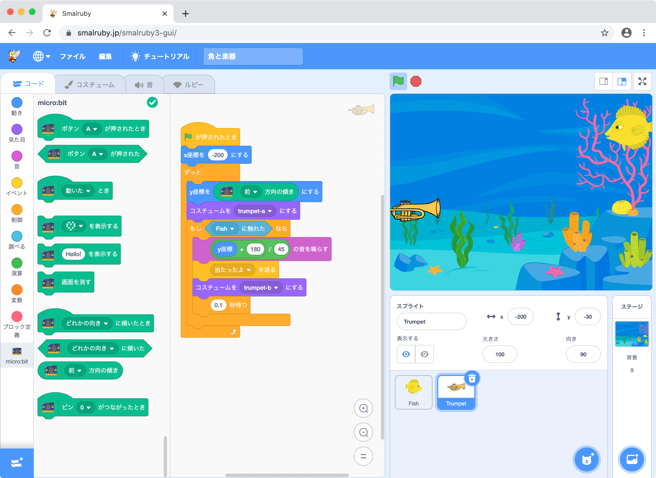Enter full screen stage mode

(x=642, y=81)
